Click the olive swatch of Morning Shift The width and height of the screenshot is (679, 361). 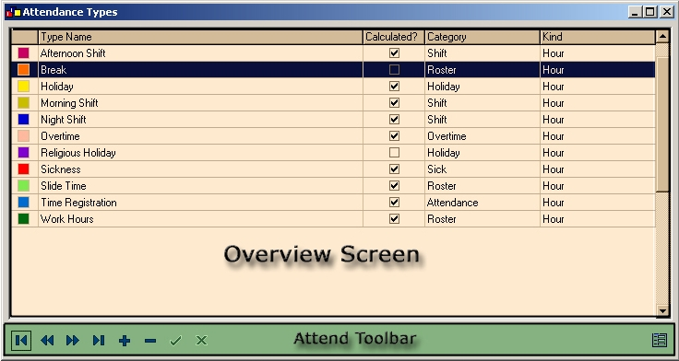[x=23, y=102]
